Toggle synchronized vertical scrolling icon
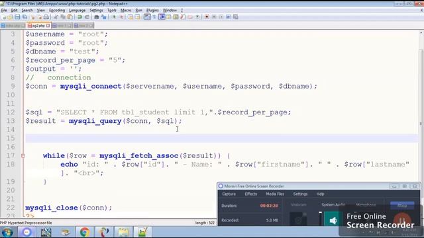The image size is (424, 238). point(131,17)
